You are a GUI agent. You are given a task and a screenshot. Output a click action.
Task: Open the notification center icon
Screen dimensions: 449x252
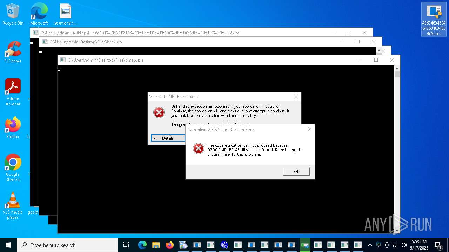click(x=438, y=245)
